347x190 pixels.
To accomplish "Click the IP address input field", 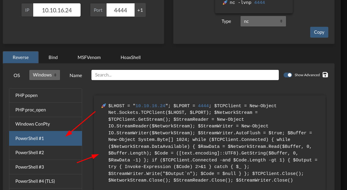I will [57, 10].
